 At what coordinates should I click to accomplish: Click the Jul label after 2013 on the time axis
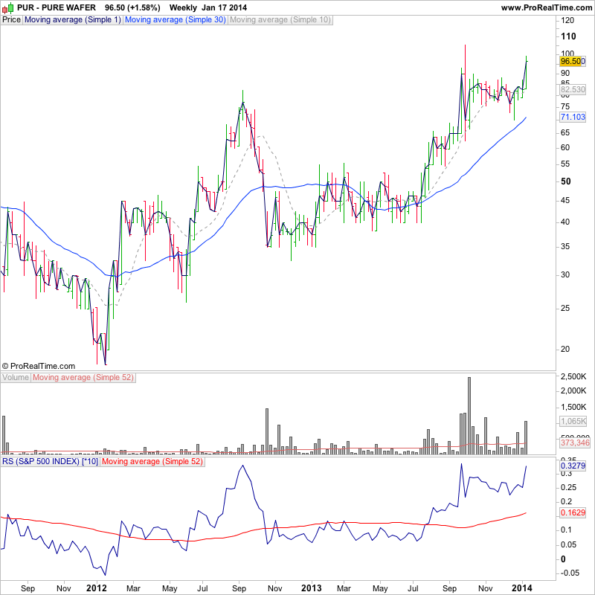click(x=413, y=588)
